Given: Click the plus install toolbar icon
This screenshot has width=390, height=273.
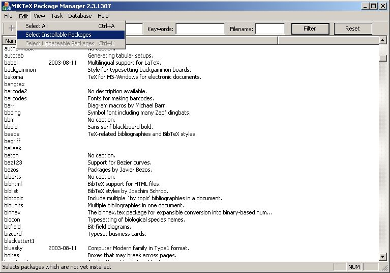Looking at the screenshot, I should (x=12, y=28).
